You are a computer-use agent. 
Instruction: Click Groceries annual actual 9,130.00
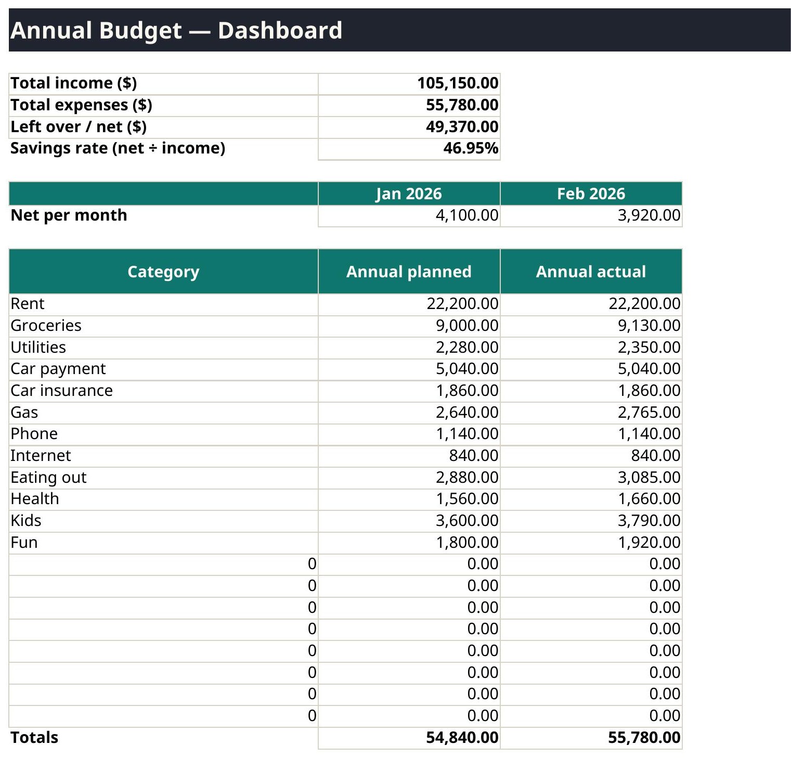pos(591,326)
